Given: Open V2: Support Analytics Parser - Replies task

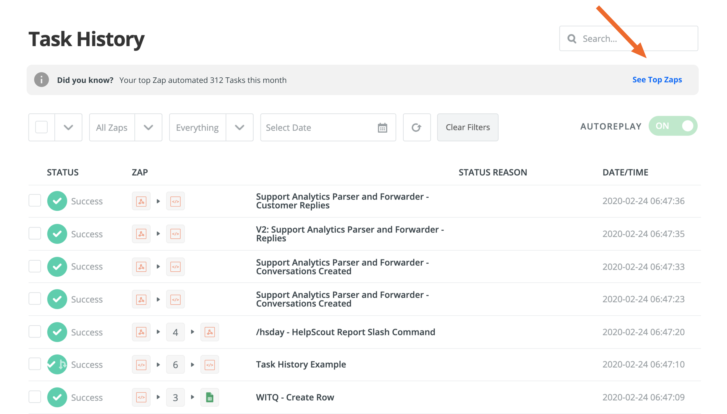Looking at the screenshot, I should click(x=350, y=234).
